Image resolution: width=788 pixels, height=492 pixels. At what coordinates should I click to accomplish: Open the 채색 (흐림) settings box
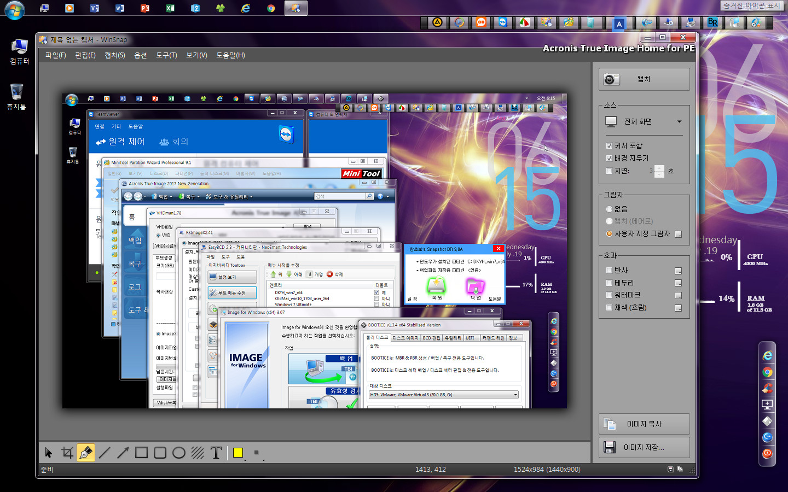679,308
